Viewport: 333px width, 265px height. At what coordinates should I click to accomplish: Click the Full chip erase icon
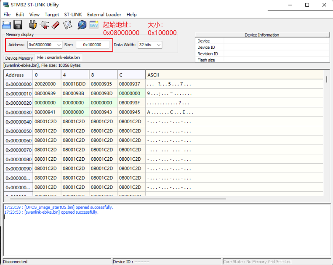pyautogui.click(x=55, y=25)
